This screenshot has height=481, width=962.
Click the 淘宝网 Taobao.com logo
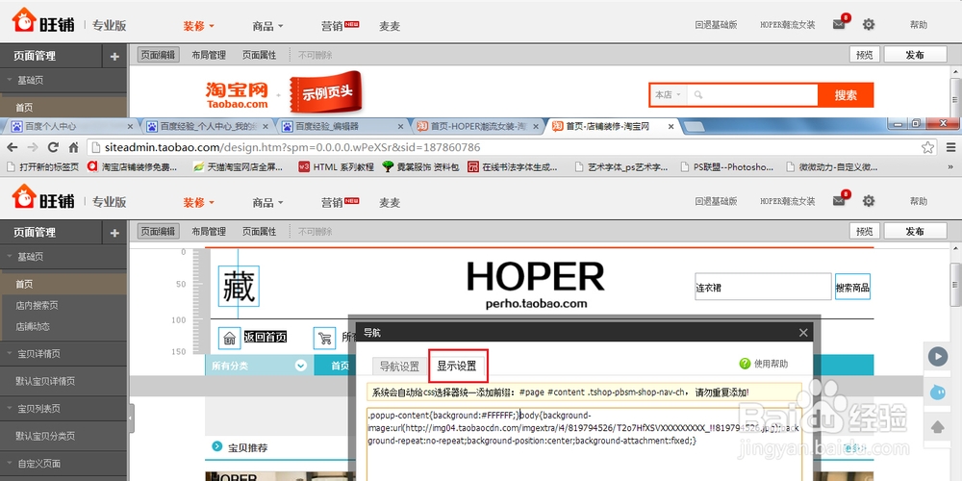tap(237, 95)
